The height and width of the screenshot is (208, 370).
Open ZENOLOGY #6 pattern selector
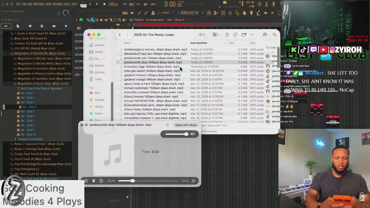tap(190, 13)
